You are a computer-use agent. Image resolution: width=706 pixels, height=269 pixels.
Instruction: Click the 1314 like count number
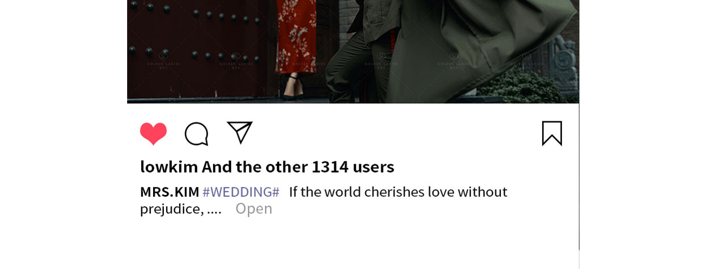[330, 166]
